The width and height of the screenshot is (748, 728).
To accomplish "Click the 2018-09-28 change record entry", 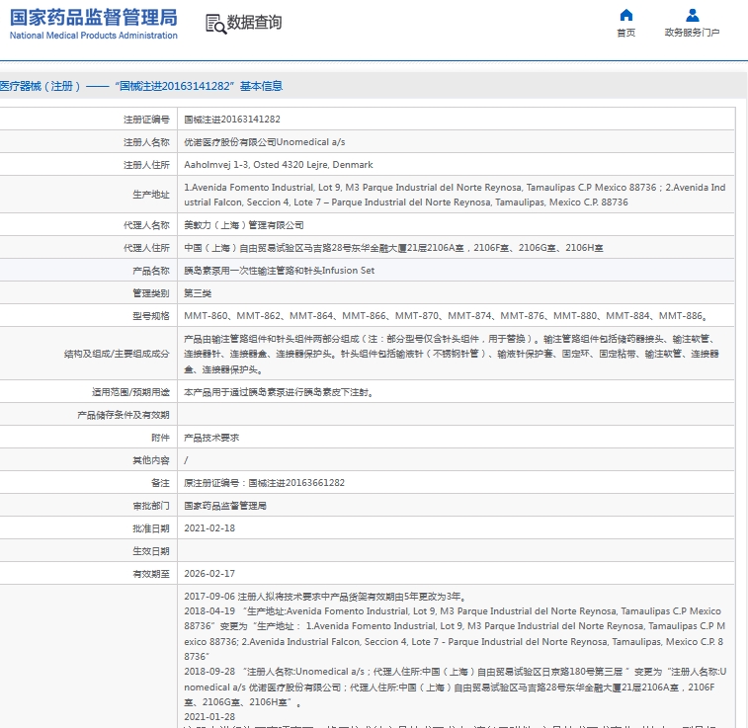I will click(456, 687).
